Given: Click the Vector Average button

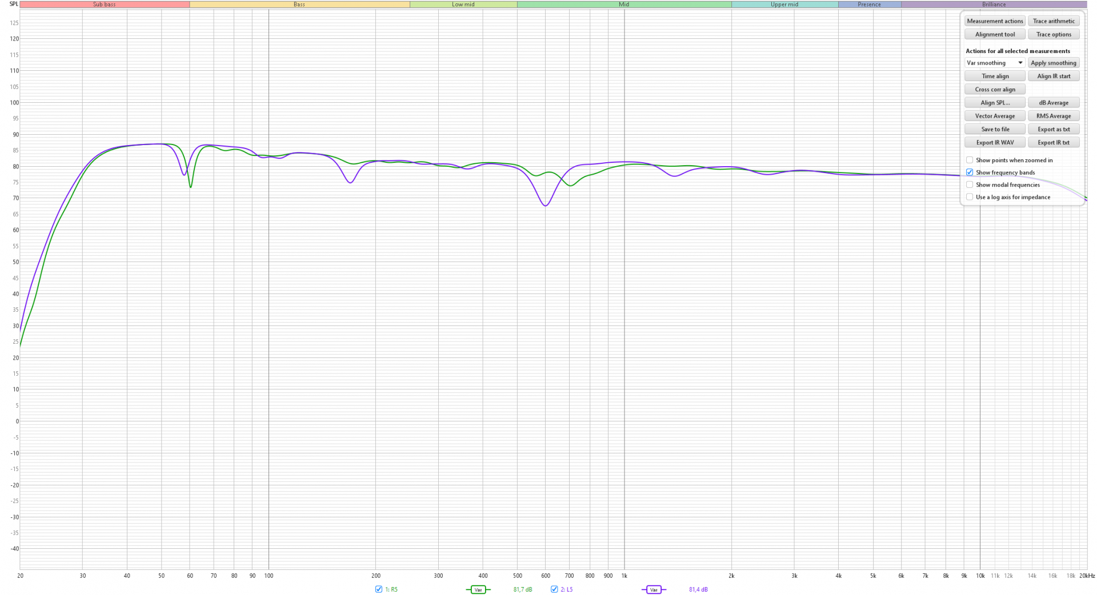Looking at the screenshot, I should pyautogui.click(x=995, y=116).
